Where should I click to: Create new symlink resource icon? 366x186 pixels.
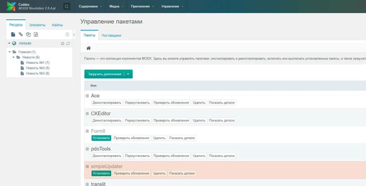(28, 35)
